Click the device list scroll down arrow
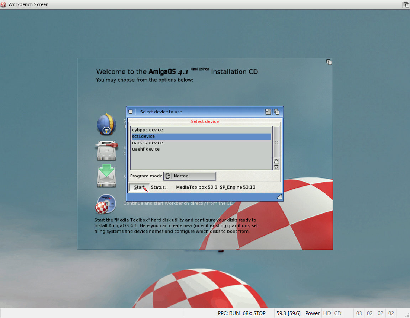Viewport: 410px width, 318px height. point(276,167)
